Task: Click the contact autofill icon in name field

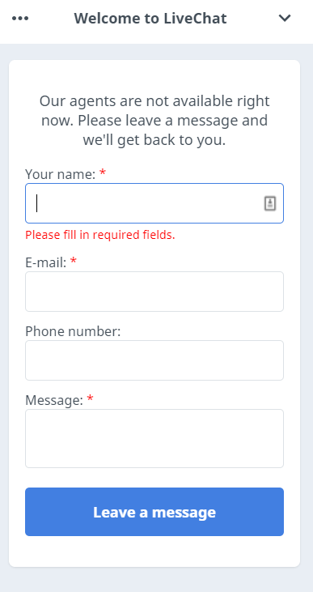Action: point(270,203)
